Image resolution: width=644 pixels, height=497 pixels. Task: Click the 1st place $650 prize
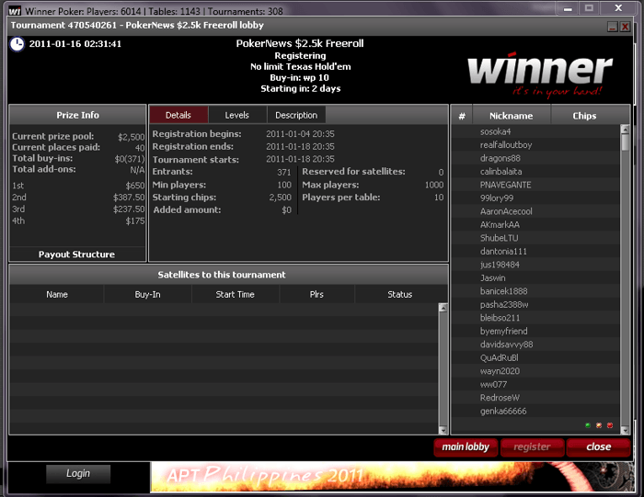click(135, 186)
